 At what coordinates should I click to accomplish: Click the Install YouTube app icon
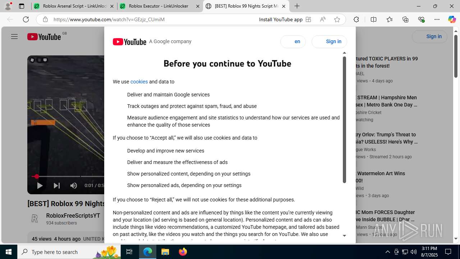[x=308, y=19]
